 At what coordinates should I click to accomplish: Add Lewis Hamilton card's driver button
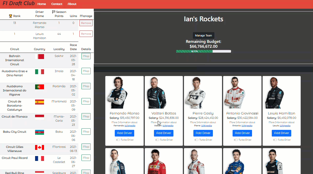tap(281, 133)
